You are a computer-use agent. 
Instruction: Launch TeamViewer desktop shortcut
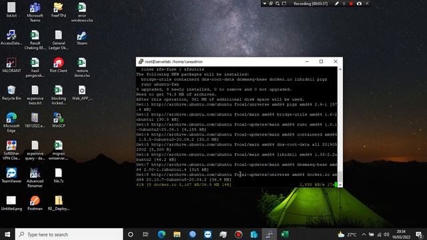11,175
